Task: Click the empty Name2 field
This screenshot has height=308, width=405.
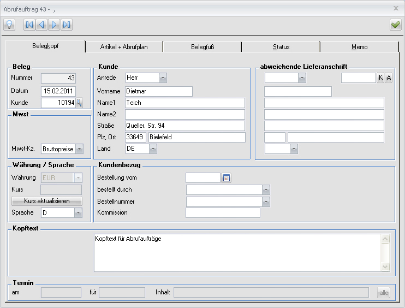Action: coord(185,114)
